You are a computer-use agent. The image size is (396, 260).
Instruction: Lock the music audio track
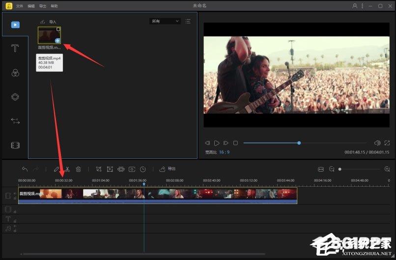(15, 231)
